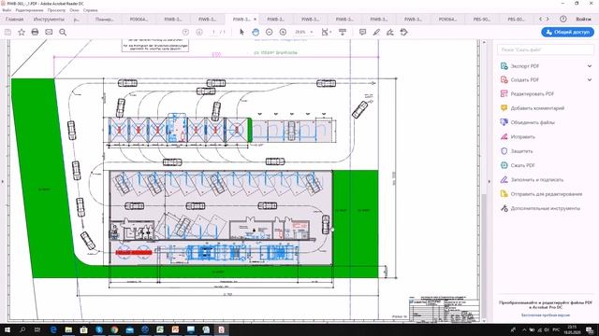This screenshot has height=336, width=599.
Task: Open Skype from the taskbar
Action: tap(99, 329)
